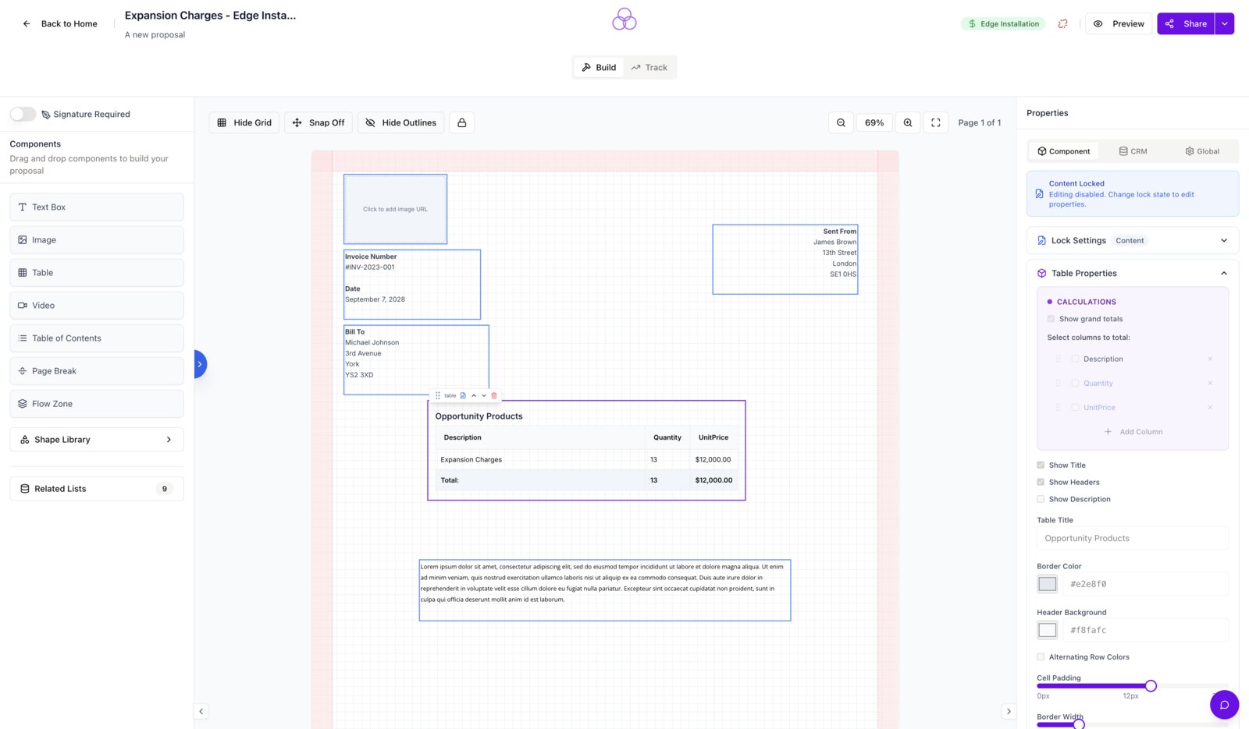Add the Flow Zone component
The image size is (1249, 729).
click(97, 404)
